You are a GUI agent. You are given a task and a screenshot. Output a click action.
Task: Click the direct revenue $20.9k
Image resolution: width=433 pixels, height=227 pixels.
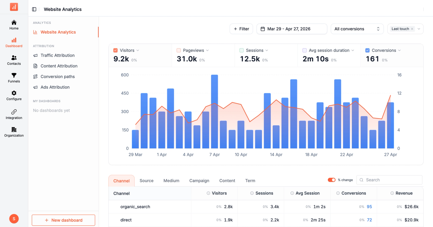click(412, 220)
